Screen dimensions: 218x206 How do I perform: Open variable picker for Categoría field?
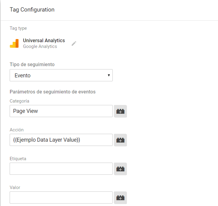tap(120, 111)
